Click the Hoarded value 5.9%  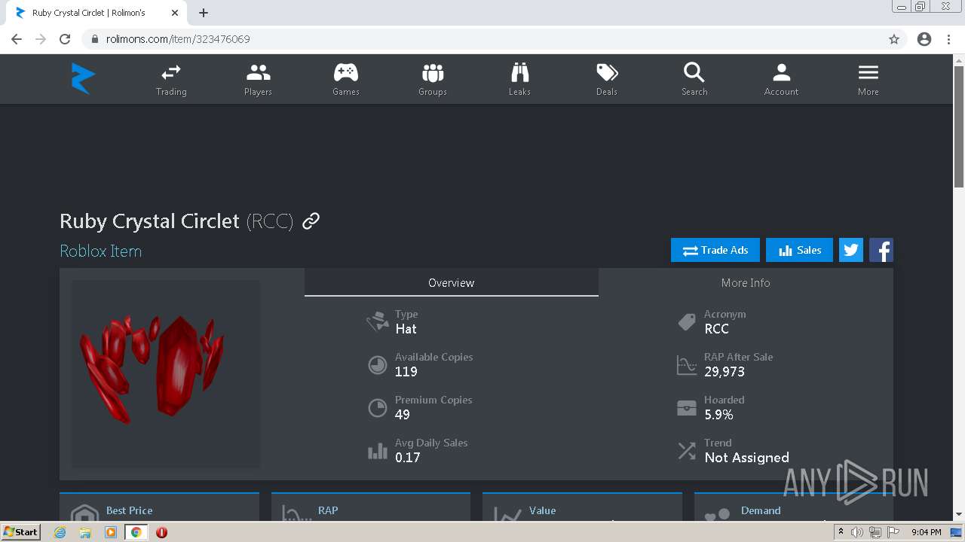coord(718,415)
